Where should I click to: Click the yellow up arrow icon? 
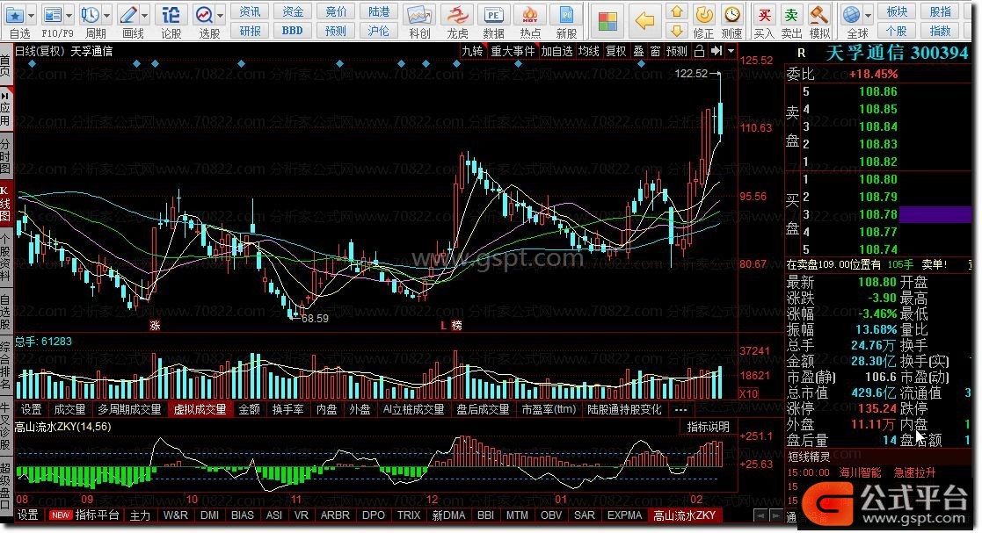(x=676, y=11)
